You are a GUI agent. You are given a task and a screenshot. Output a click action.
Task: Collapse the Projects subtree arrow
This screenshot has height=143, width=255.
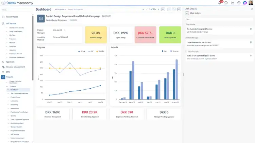point(7,87)
